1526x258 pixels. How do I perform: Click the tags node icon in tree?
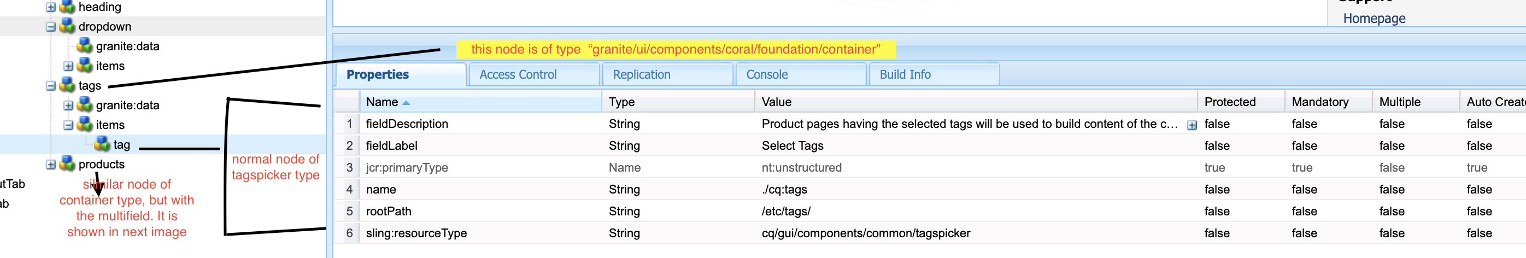(68, 85)
